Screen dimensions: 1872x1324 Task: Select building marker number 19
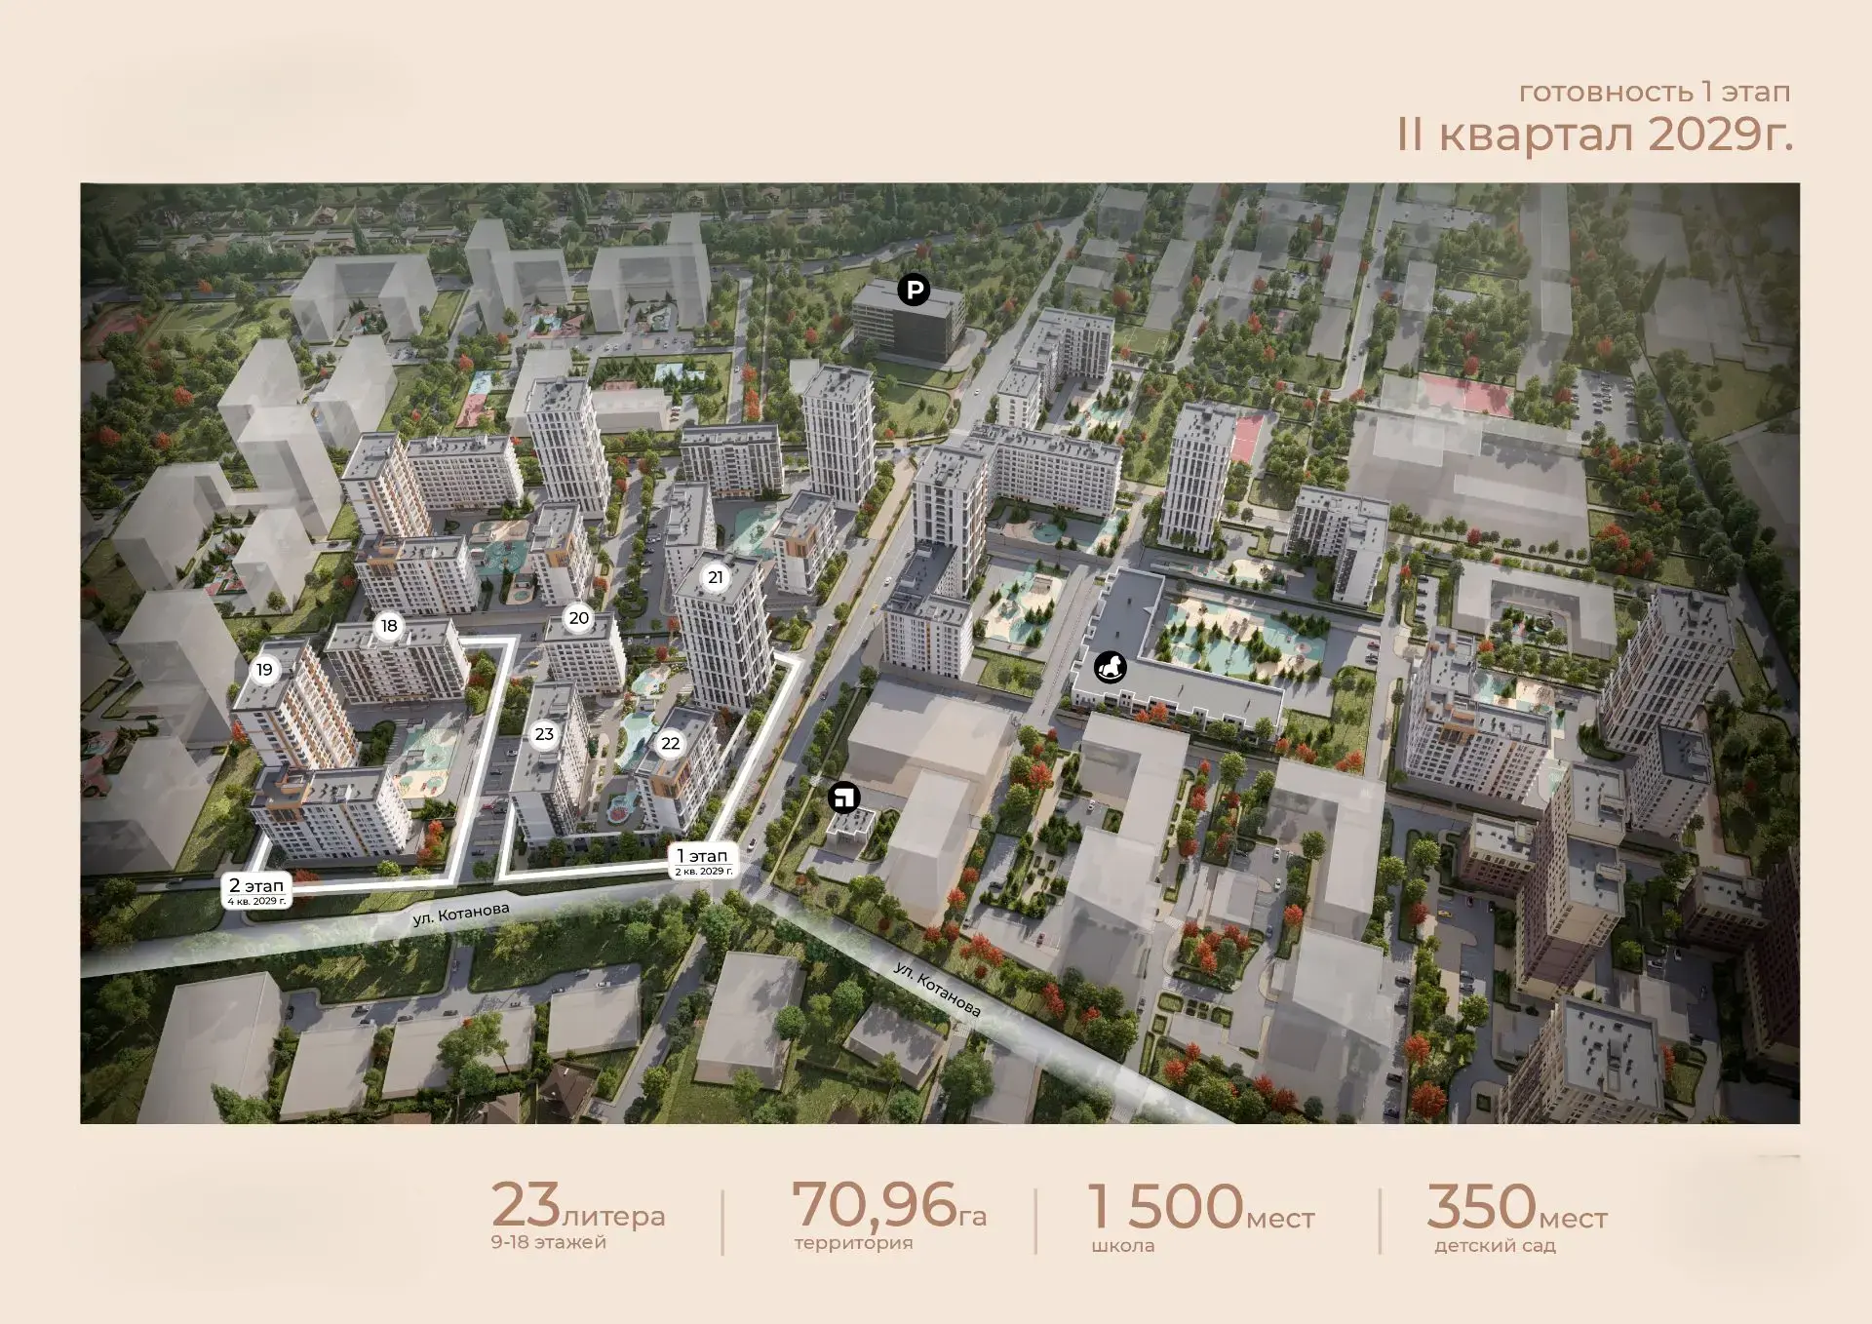pyautogui.click(x=264, y=670)
